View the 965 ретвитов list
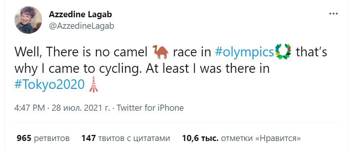Image resolution: width=354 pixels, height=151 pixels. (43, 138)
